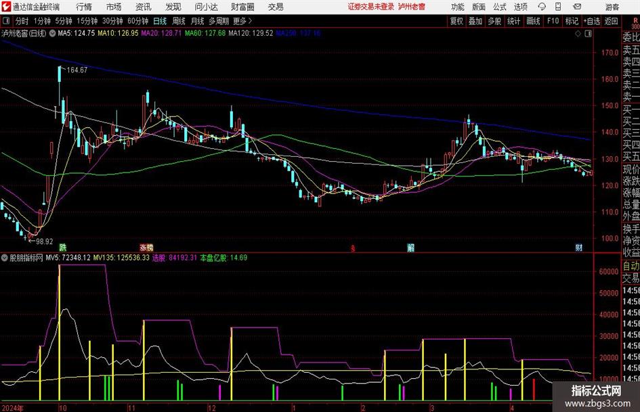640x412 pixels.
Task: Select the 月线 monthly tab
Action: [x=198, y=21]
